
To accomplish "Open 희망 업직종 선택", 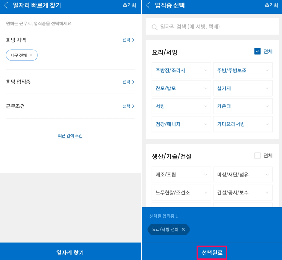I will [x=128, y=82].
